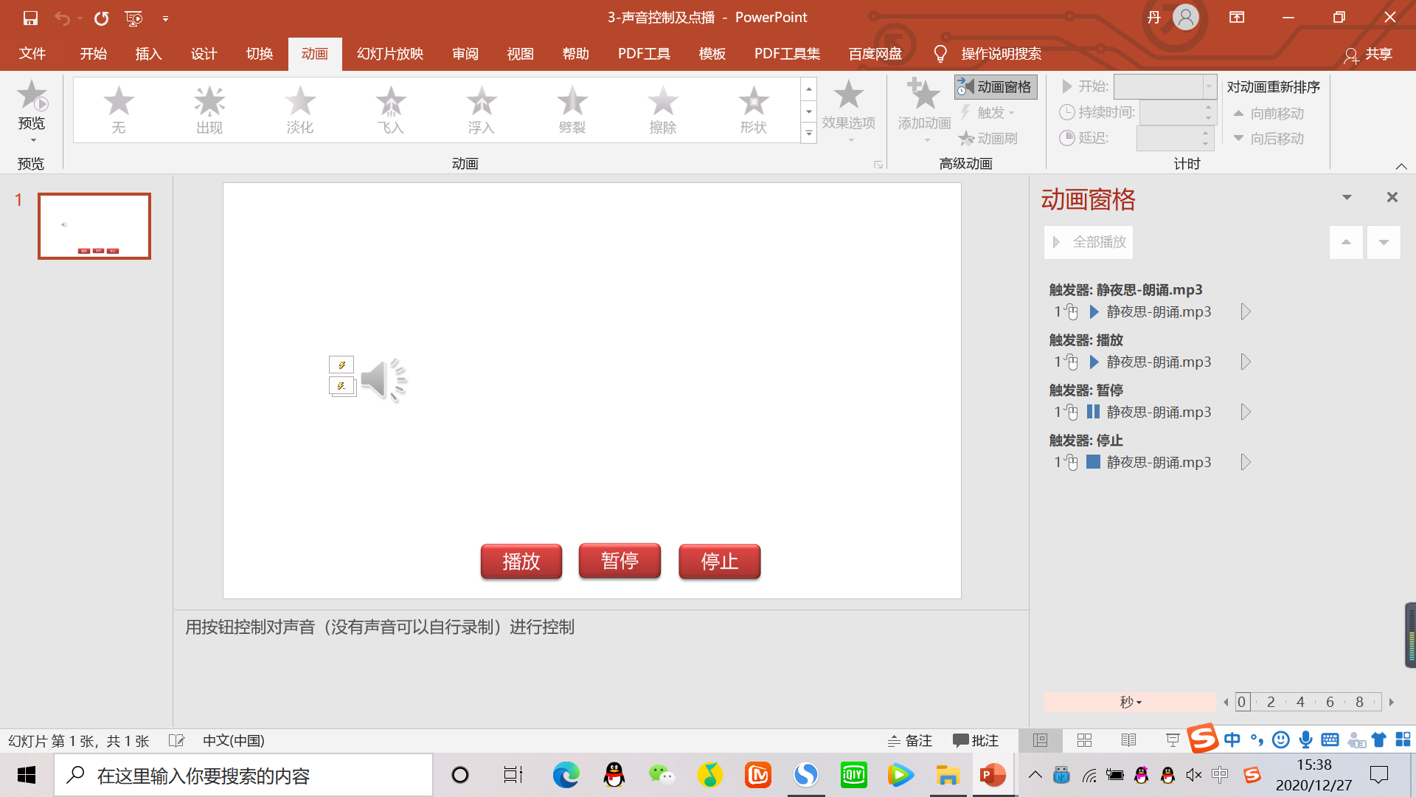Open the 秒 seconds zoom dropdown
This screenshot has height=797, width=1416.
coord(1130,702)
